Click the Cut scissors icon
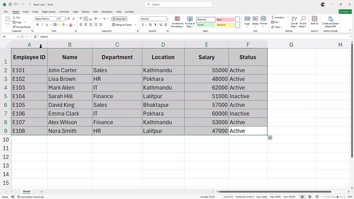The height and width of the screenshot is (199, 354). [14, 17]
